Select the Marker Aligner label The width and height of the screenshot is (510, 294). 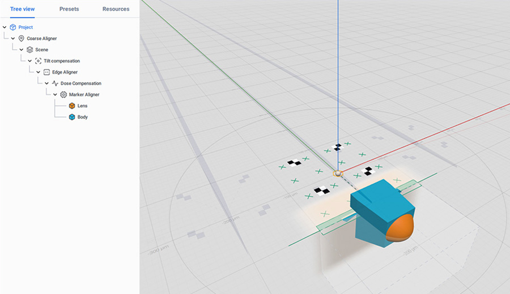point(84,94)
